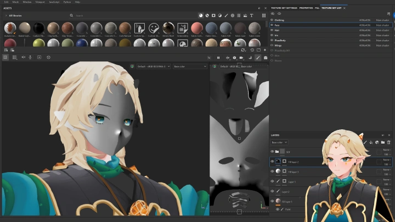
Task: Select the black Carbon Fiber material thumbnail
Action: point(39,28)
